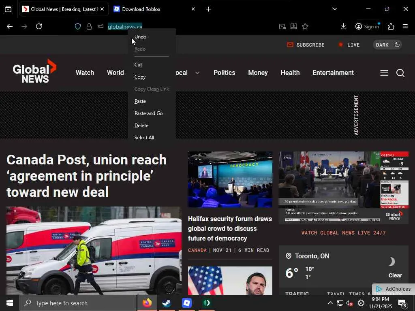Close the Global News tab

pyautogui.click(x=102, y=9)
